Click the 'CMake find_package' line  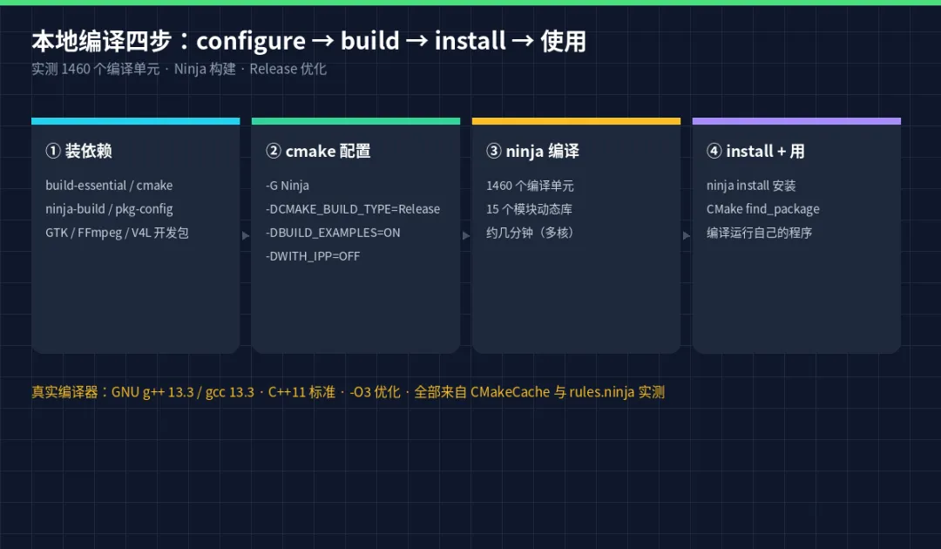(762, 209)
